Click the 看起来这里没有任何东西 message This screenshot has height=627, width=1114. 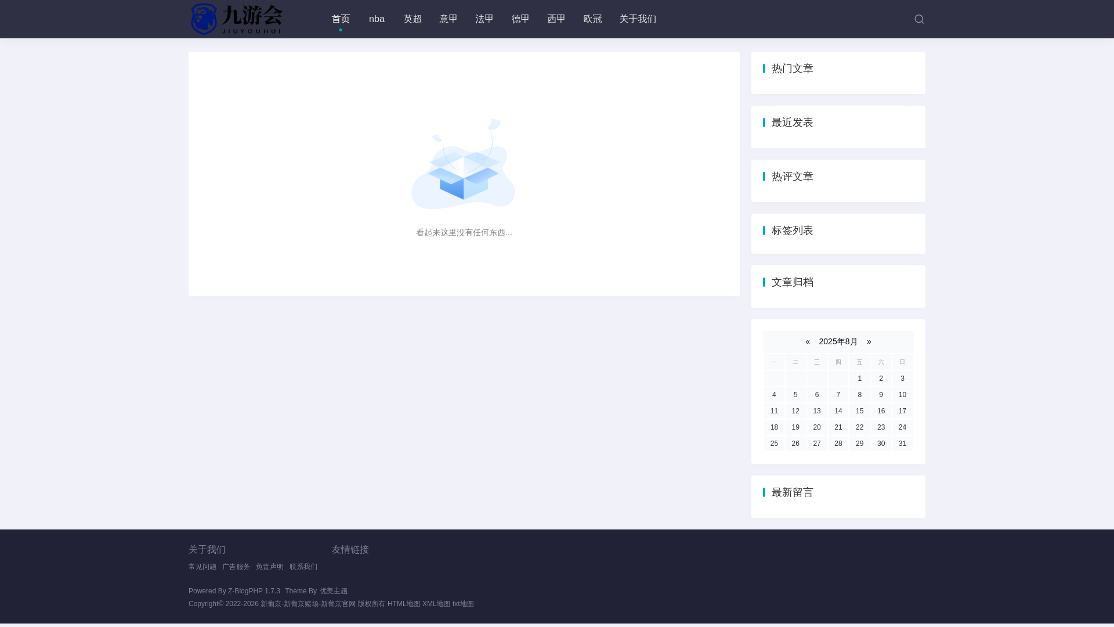[x=464, y=232]
